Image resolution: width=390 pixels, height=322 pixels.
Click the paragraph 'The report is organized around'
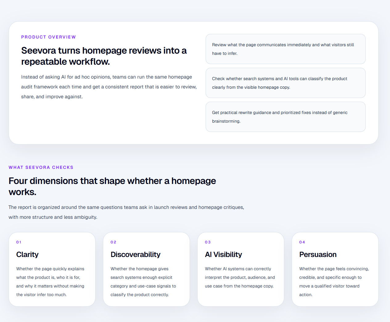(x=126, y=212)
